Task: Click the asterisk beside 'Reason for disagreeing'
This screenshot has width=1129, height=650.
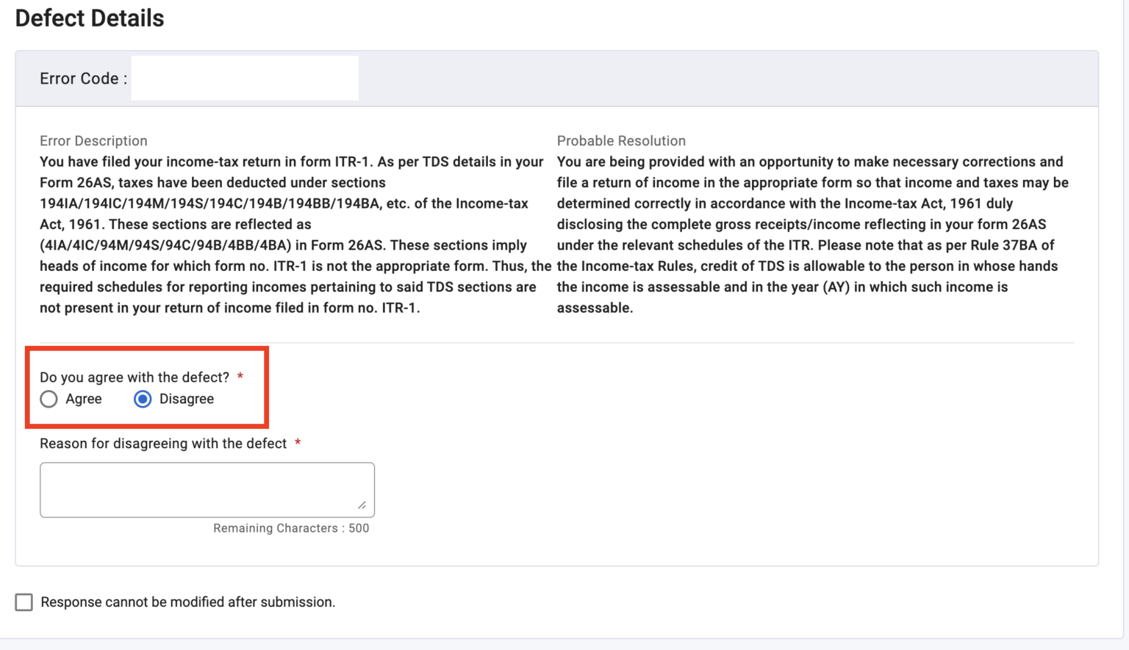Action: point(297,443)
